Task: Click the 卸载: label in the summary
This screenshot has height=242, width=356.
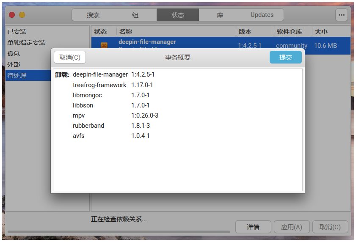Action: point(62,75)
